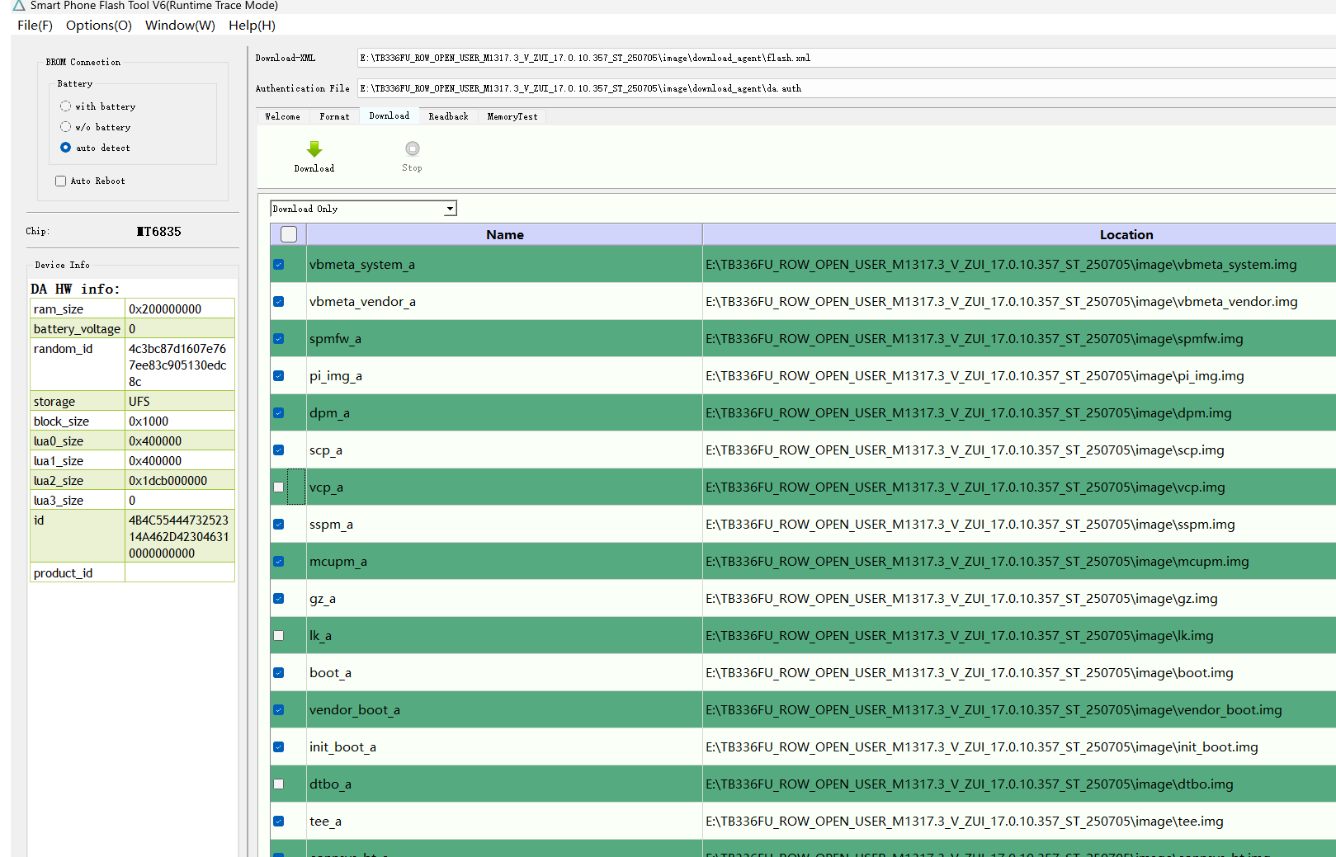Click the scp.img location cell

(x=1020, y=450)
